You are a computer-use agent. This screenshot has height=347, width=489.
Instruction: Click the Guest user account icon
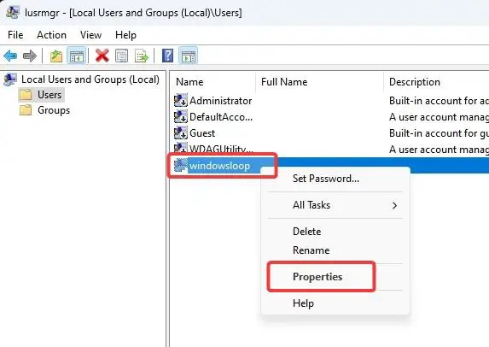(181, 133)
